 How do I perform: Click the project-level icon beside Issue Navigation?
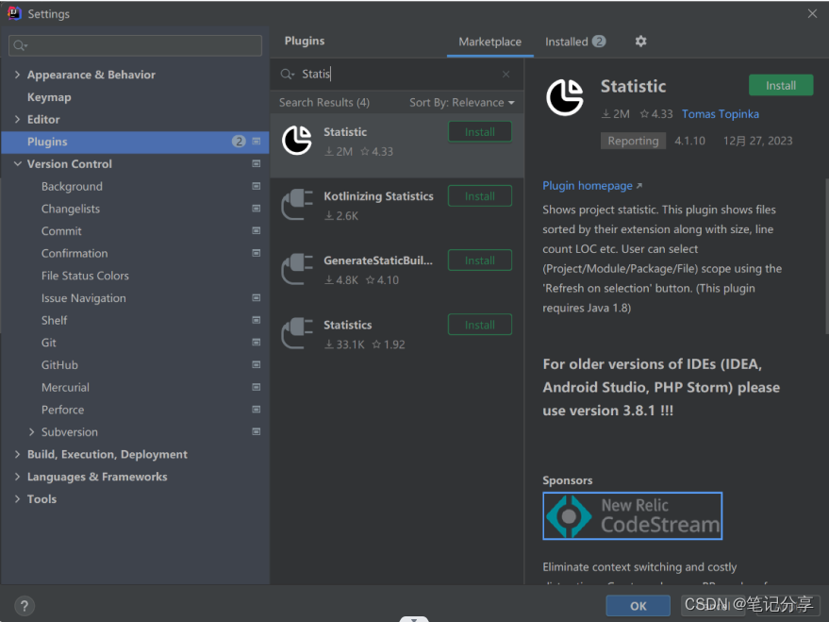(x=257, y=297)
